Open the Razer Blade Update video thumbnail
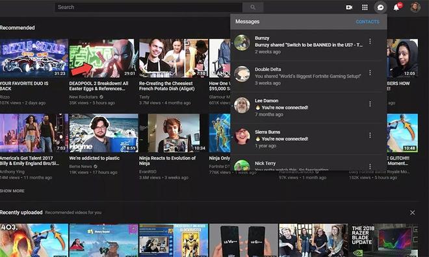The height and width of the screenshot is (257, 429). [x=383, y=240]
